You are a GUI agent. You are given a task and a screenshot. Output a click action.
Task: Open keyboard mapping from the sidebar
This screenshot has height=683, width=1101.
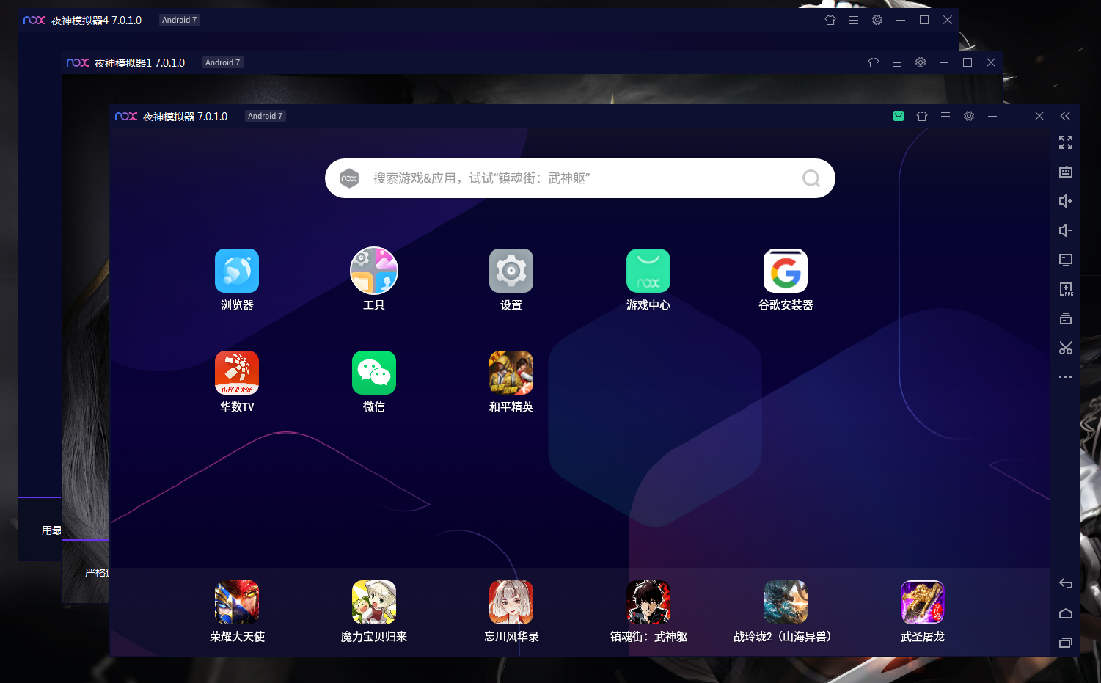1066,172
